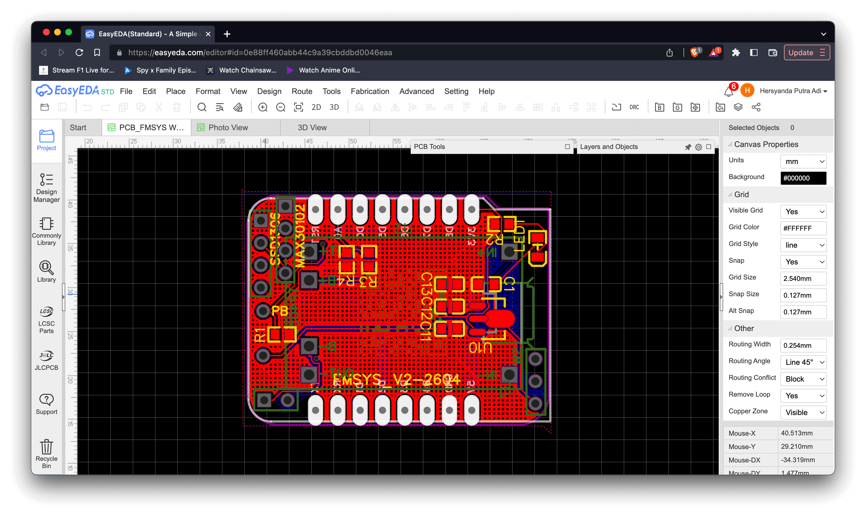Click the zoom out magnifier icon
The width and height of the screenshot is (866, 516).
click(280, 107)
